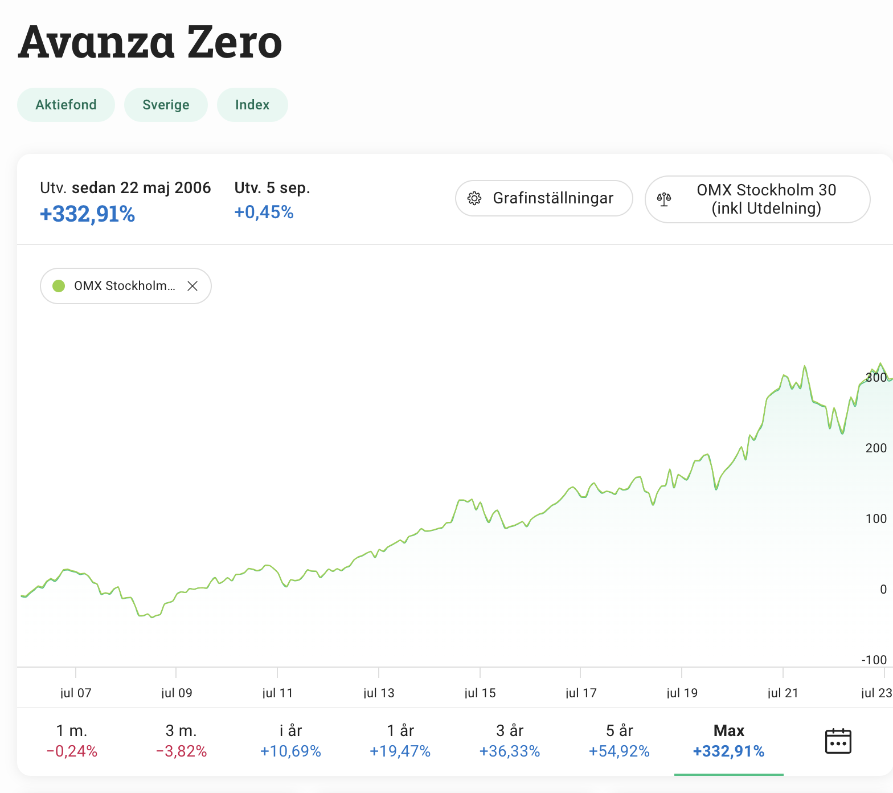Screen dimensions: 893x793
Task: Remove the OMX Stockholm comparison chip
Action: coord(192,286)
